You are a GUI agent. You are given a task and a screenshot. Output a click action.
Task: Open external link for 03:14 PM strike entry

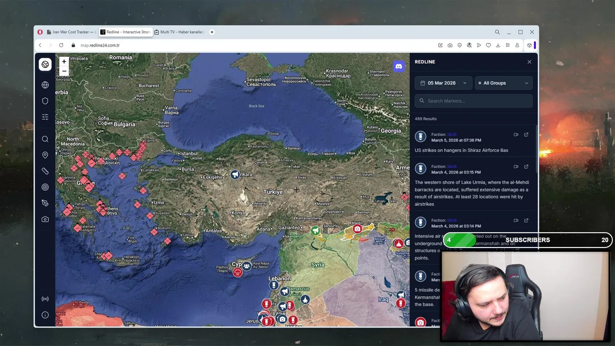(x=526, y=221)
